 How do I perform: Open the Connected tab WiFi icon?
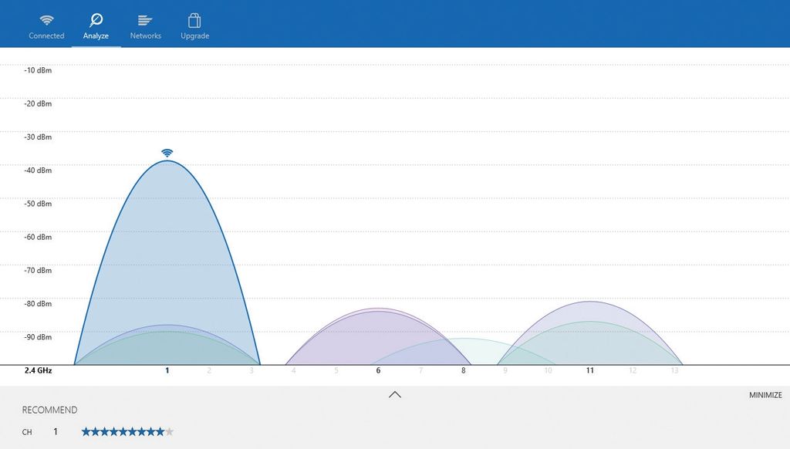pyautogui.click(x=46, y=20)
